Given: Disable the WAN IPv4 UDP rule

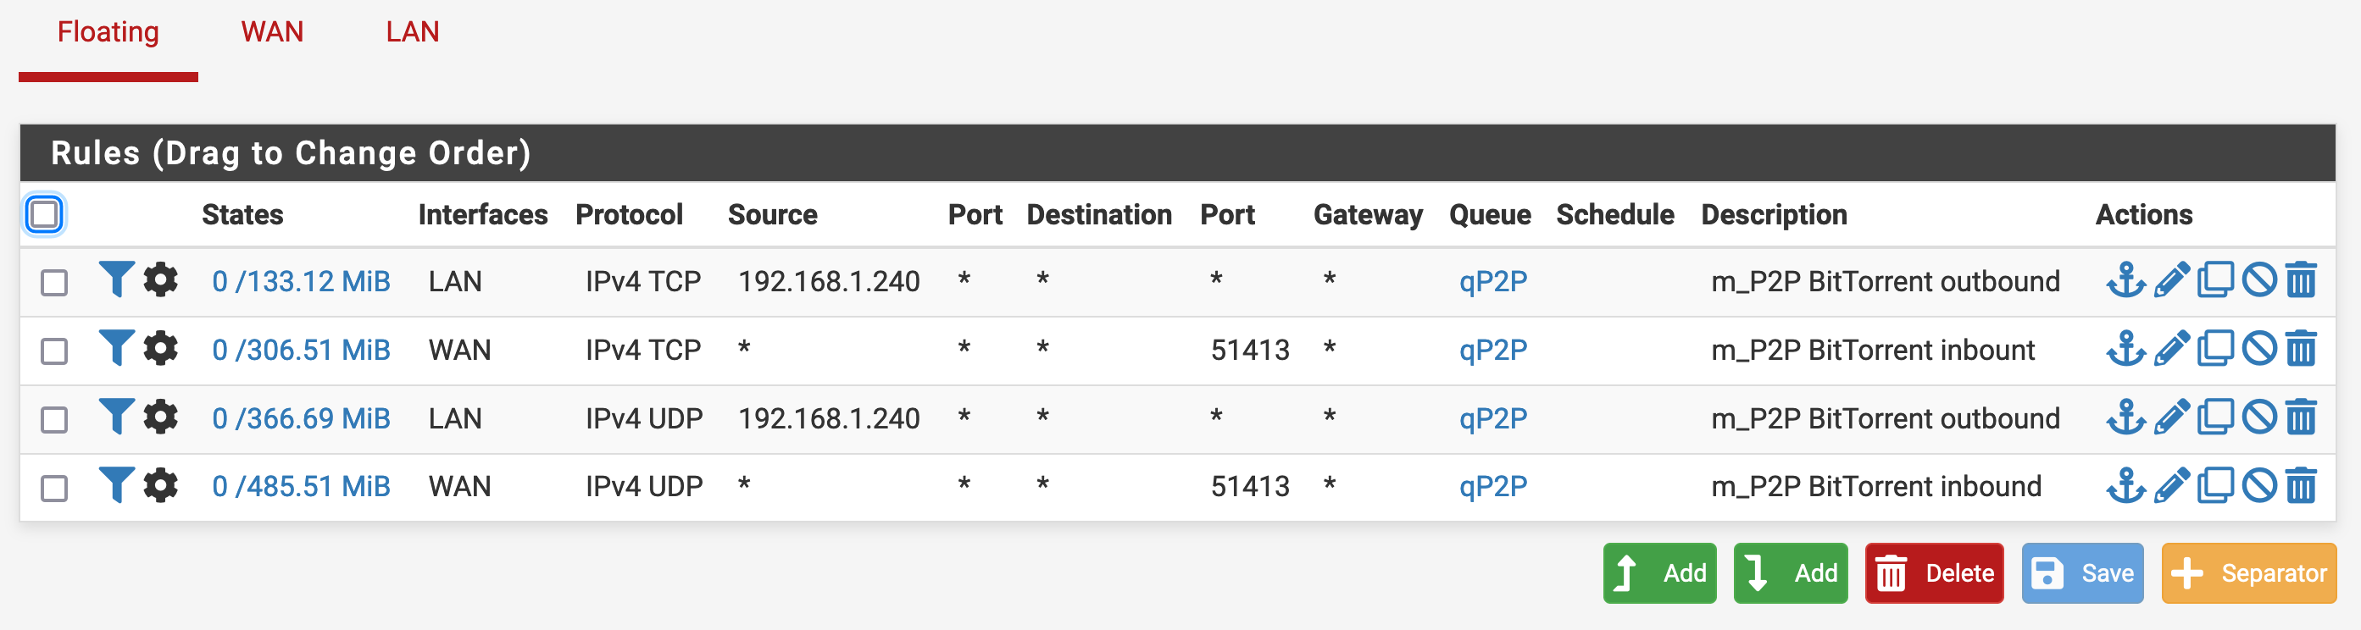Looking at the screenshot, I should point(2259,485).
